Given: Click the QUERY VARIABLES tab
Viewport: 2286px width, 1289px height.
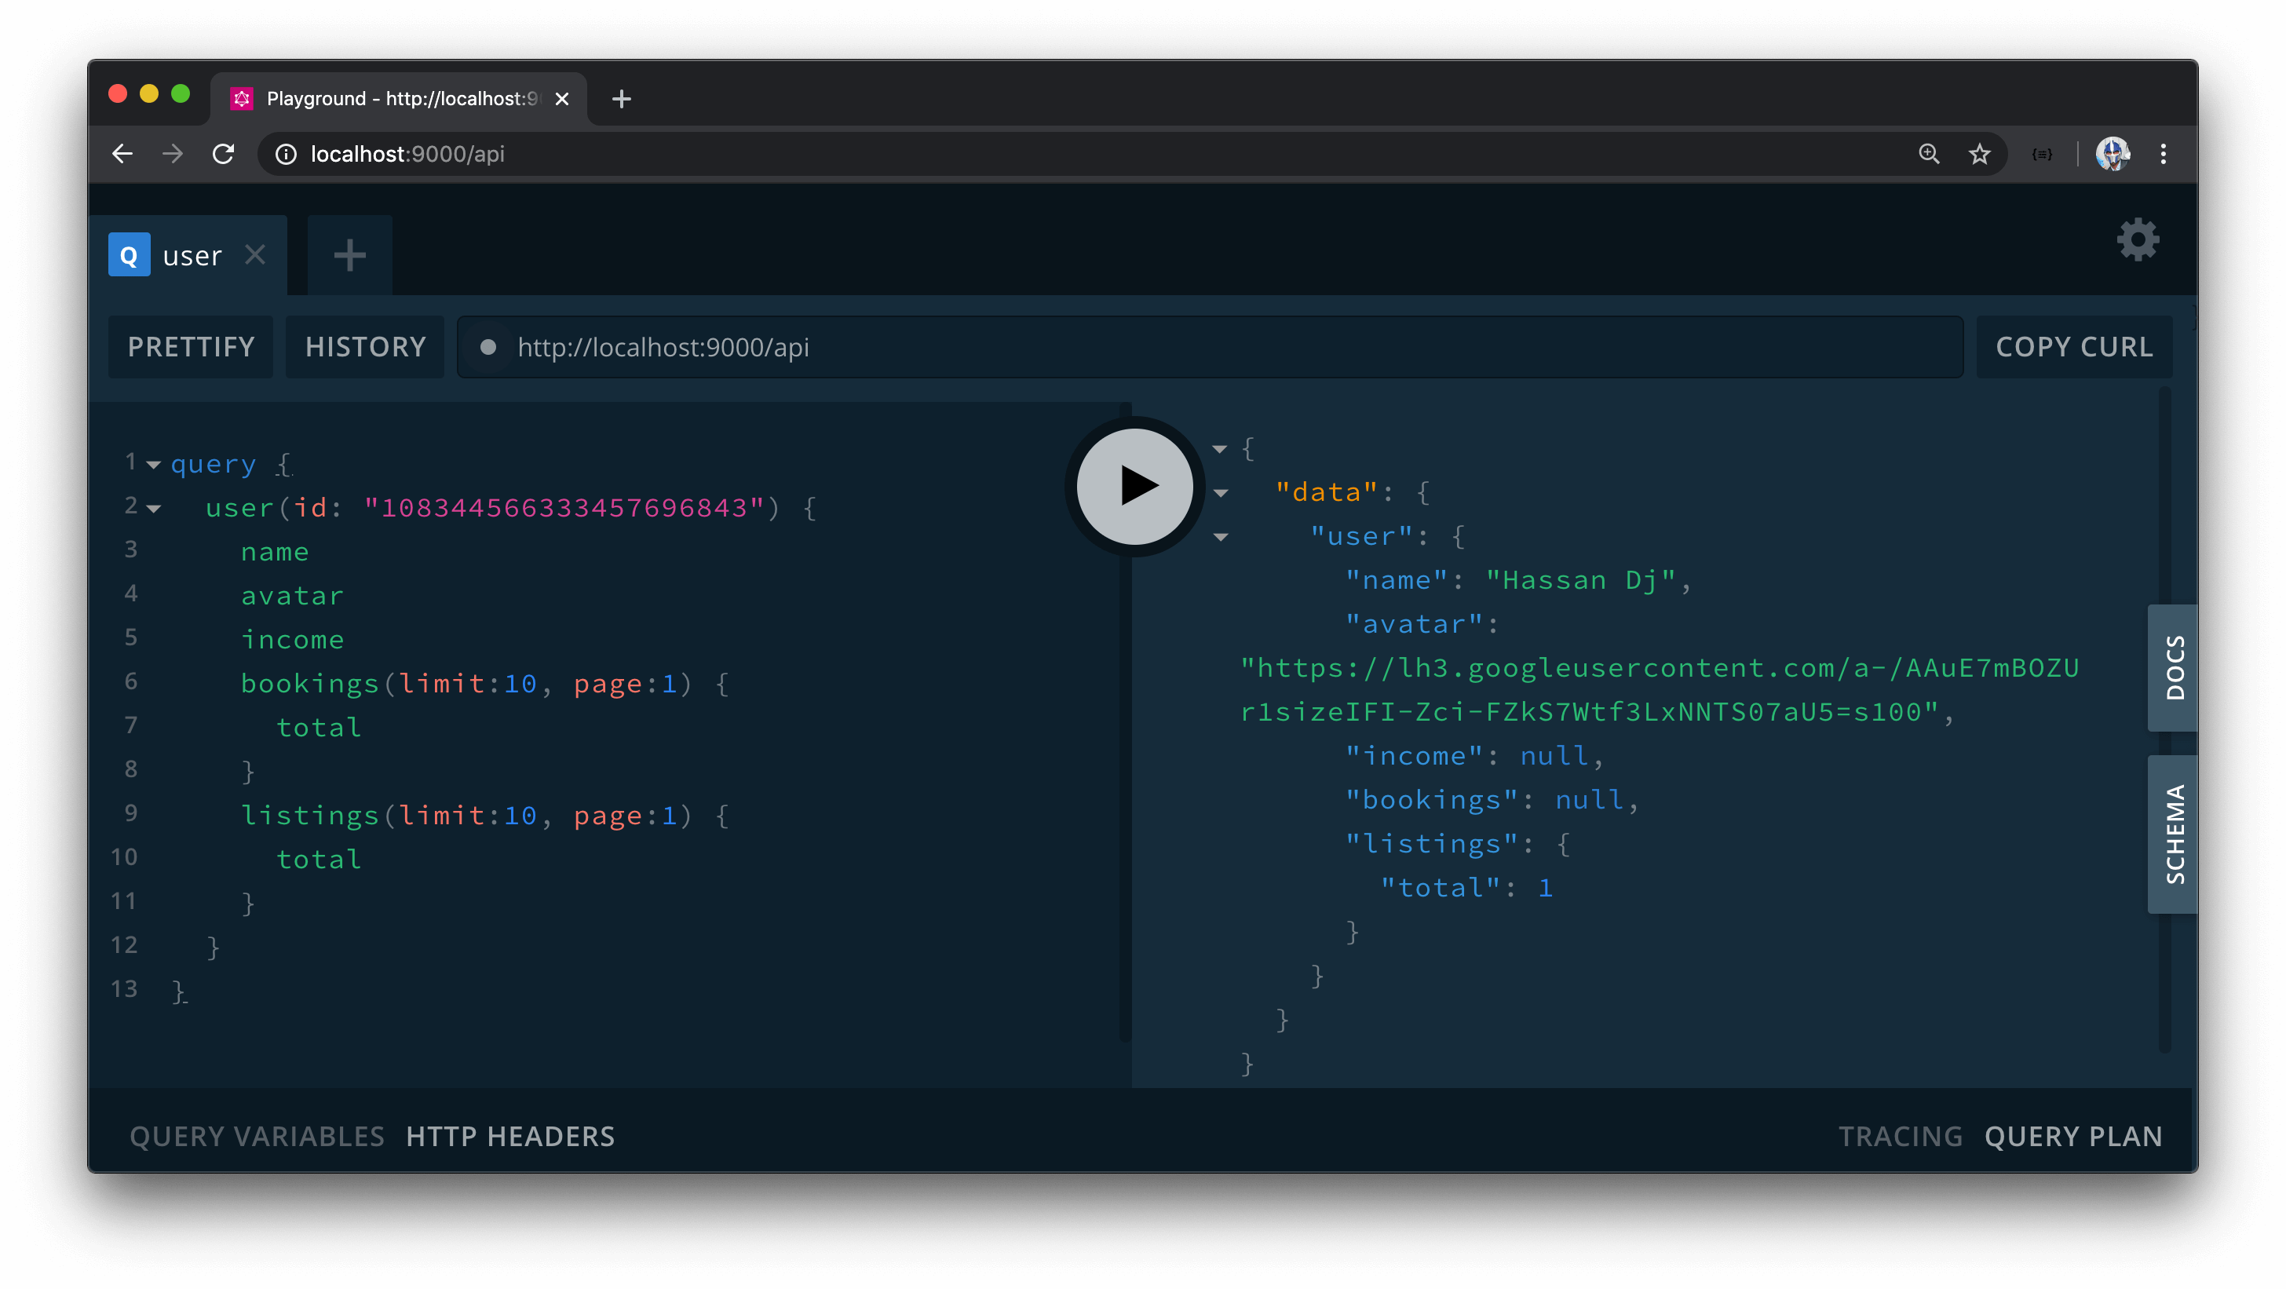Looking at the screenshot, I should click(x=254, y=1135).
